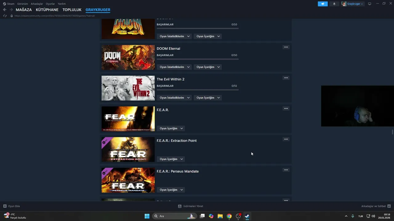The height and width of the screenshot is (221, 394).
Task: Click DOOM Eternal BAŞARIMLAR label
Action: click(x=165, y=55)
